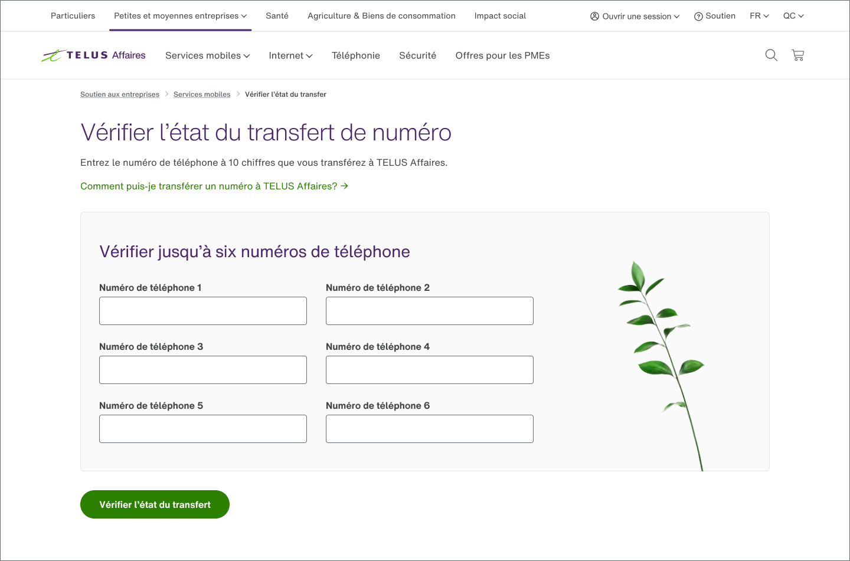
Task: Expand the Internet navigation menu
Action: click(290, 55)
